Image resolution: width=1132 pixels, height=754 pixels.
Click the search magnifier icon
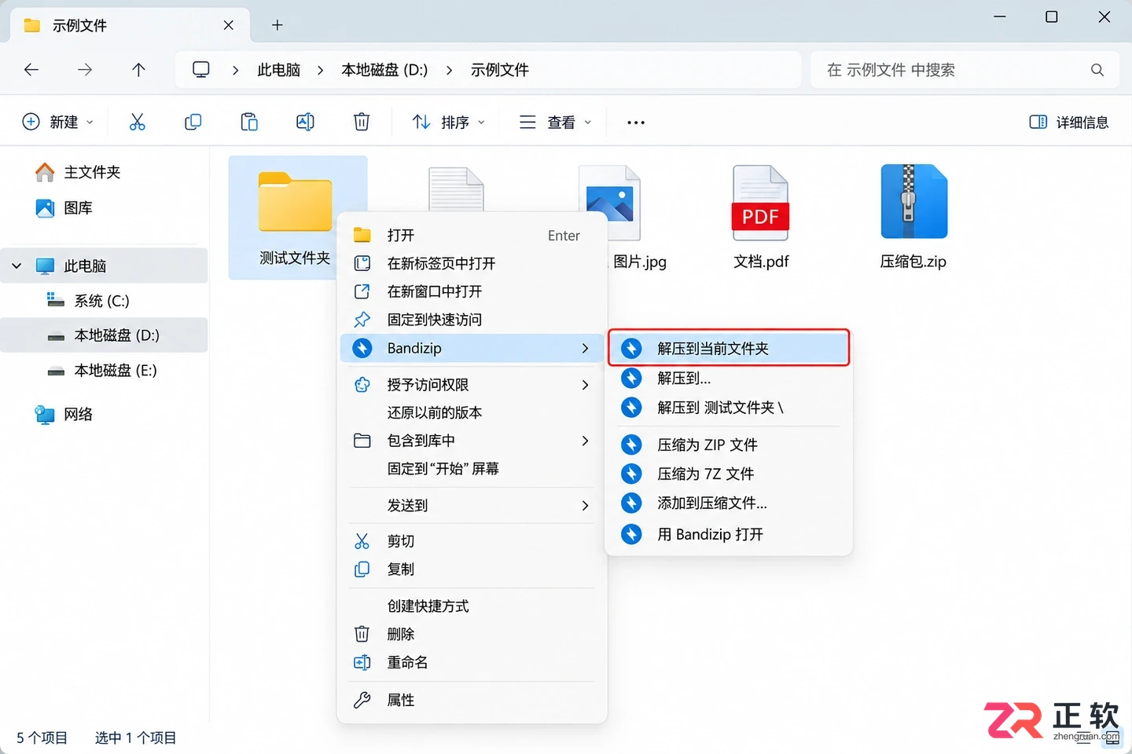click(1097, 70)
